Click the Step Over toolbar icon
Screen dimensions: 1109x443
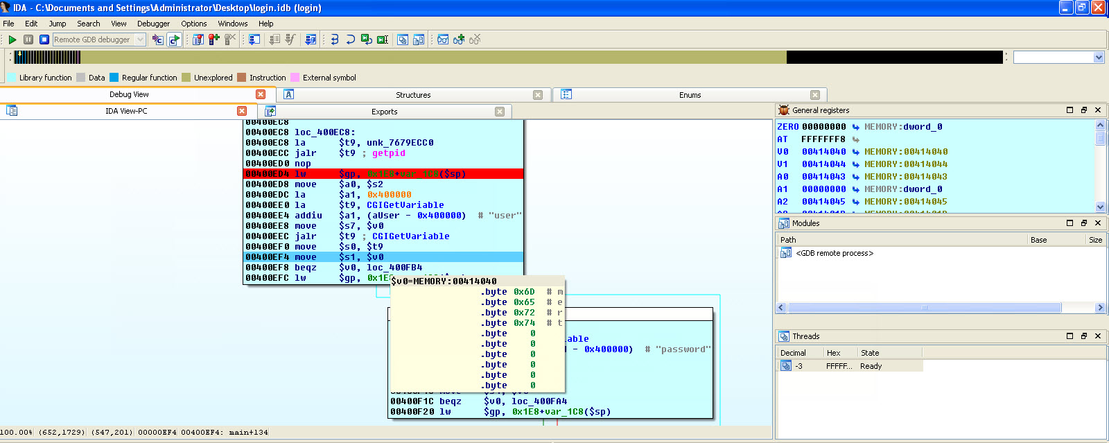pos(350,40)
